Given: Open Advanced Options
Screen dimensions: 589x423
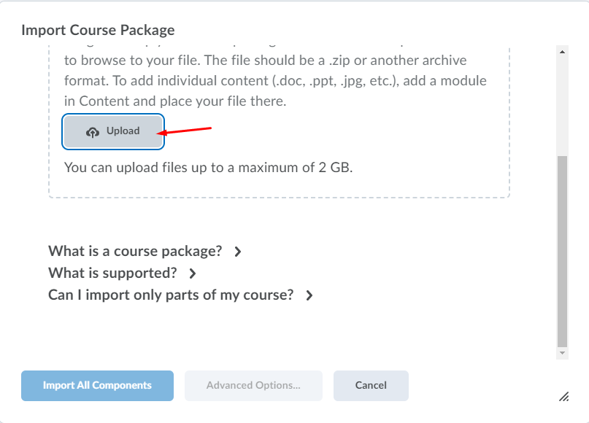Looking at the screenshot, I should [x=253, y=386].
